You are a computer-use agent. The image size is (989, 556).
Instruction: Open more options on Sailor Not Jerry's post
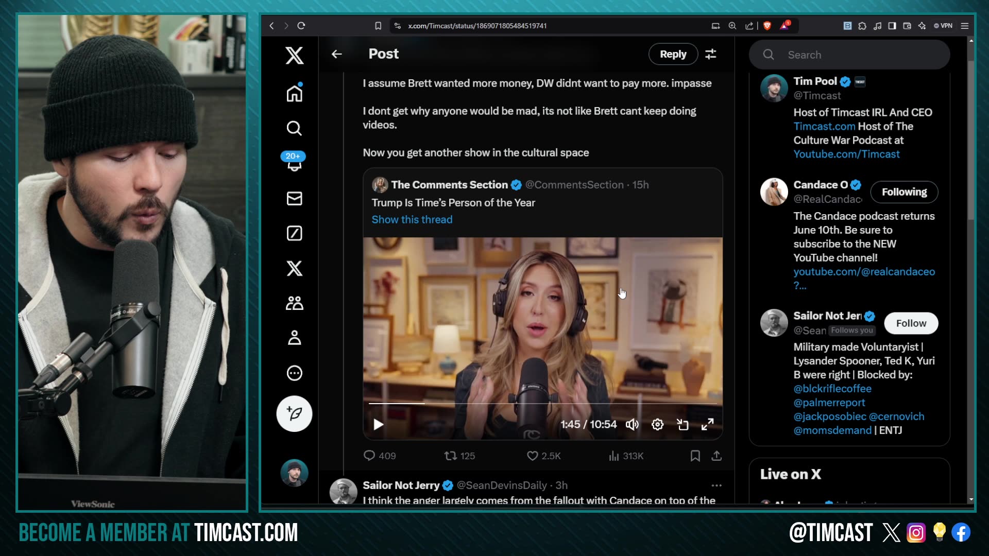point(717,485)
